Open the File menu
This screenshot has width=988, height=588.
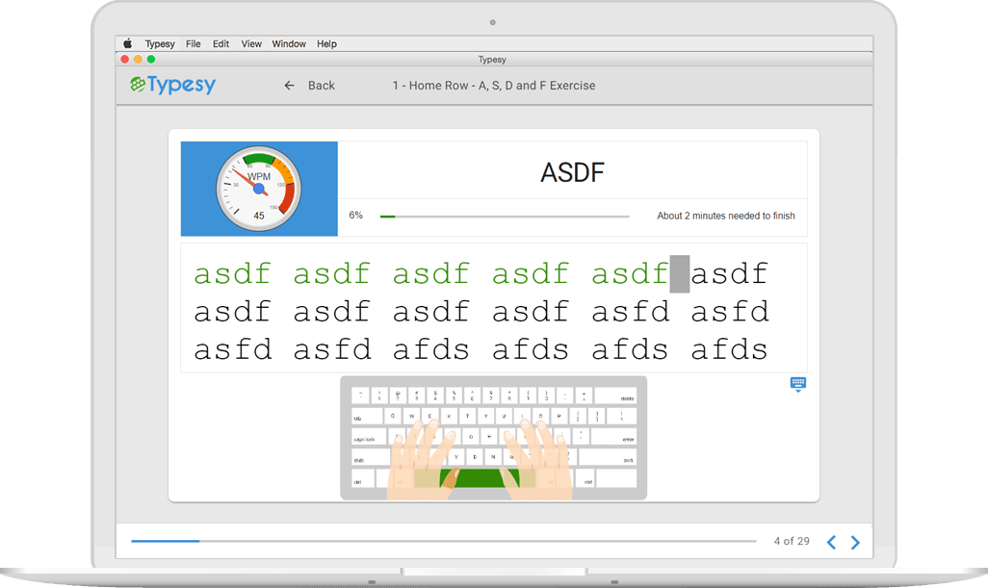click(194, 44)
